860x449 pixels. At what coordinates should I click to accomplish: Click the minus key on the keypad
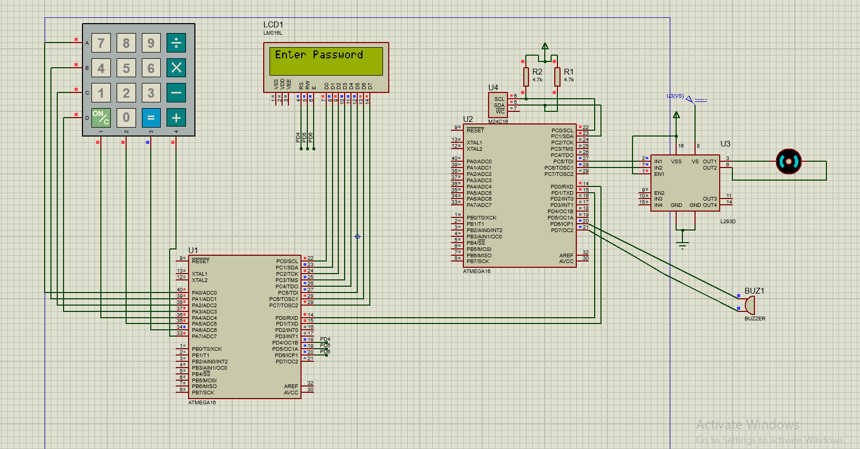[176, 93]
